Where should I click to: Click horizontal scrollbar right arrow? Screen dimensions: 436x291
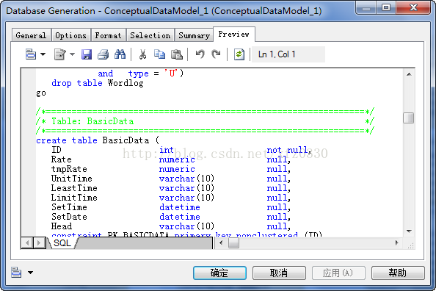coord(397,242)
